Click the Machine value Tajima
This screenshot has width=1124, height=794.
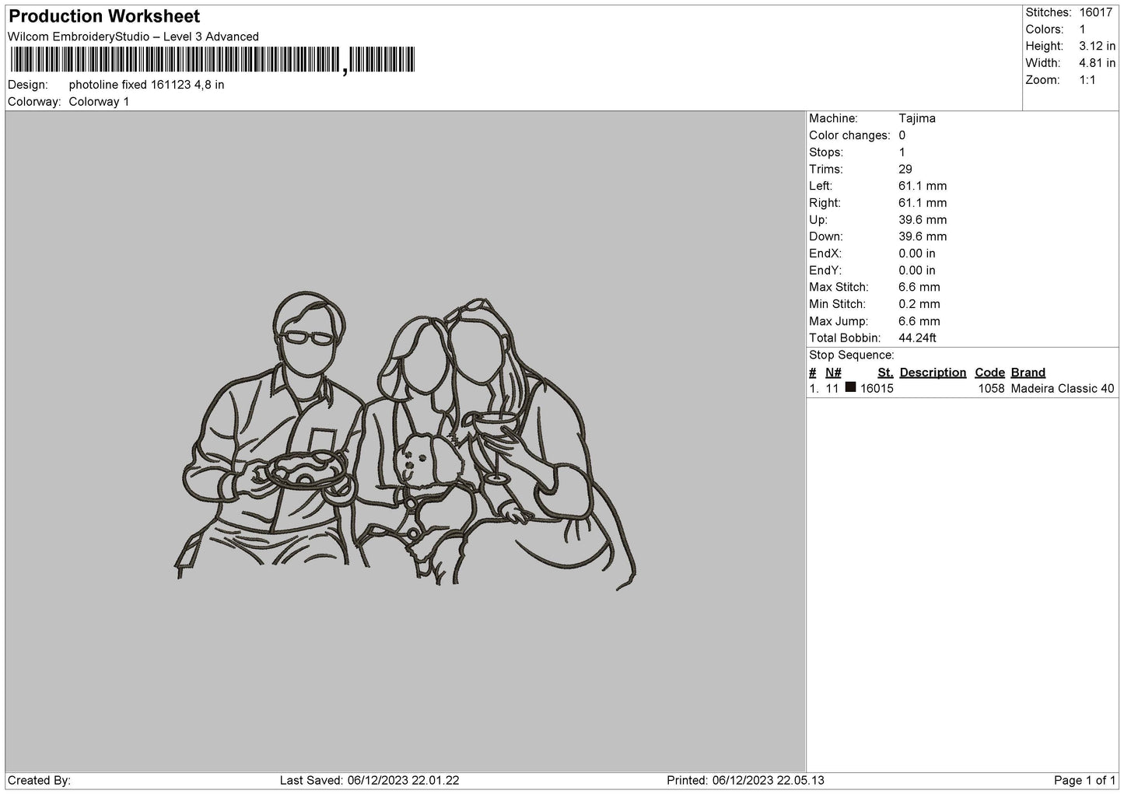917,118
